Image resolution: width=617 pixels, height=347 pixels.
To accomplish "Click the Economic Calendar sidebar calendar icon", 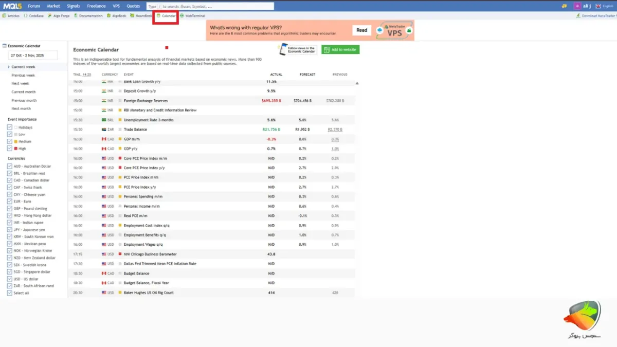I will [x=5, y=46].
